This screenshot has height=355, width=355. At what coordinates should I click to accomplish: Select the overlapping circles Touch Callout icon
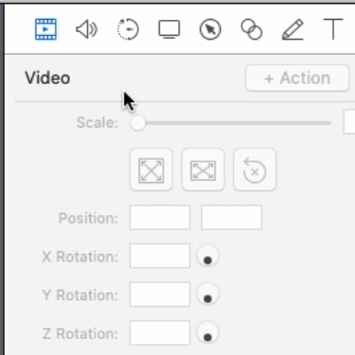pyautogui.click(x=251, y=29)
